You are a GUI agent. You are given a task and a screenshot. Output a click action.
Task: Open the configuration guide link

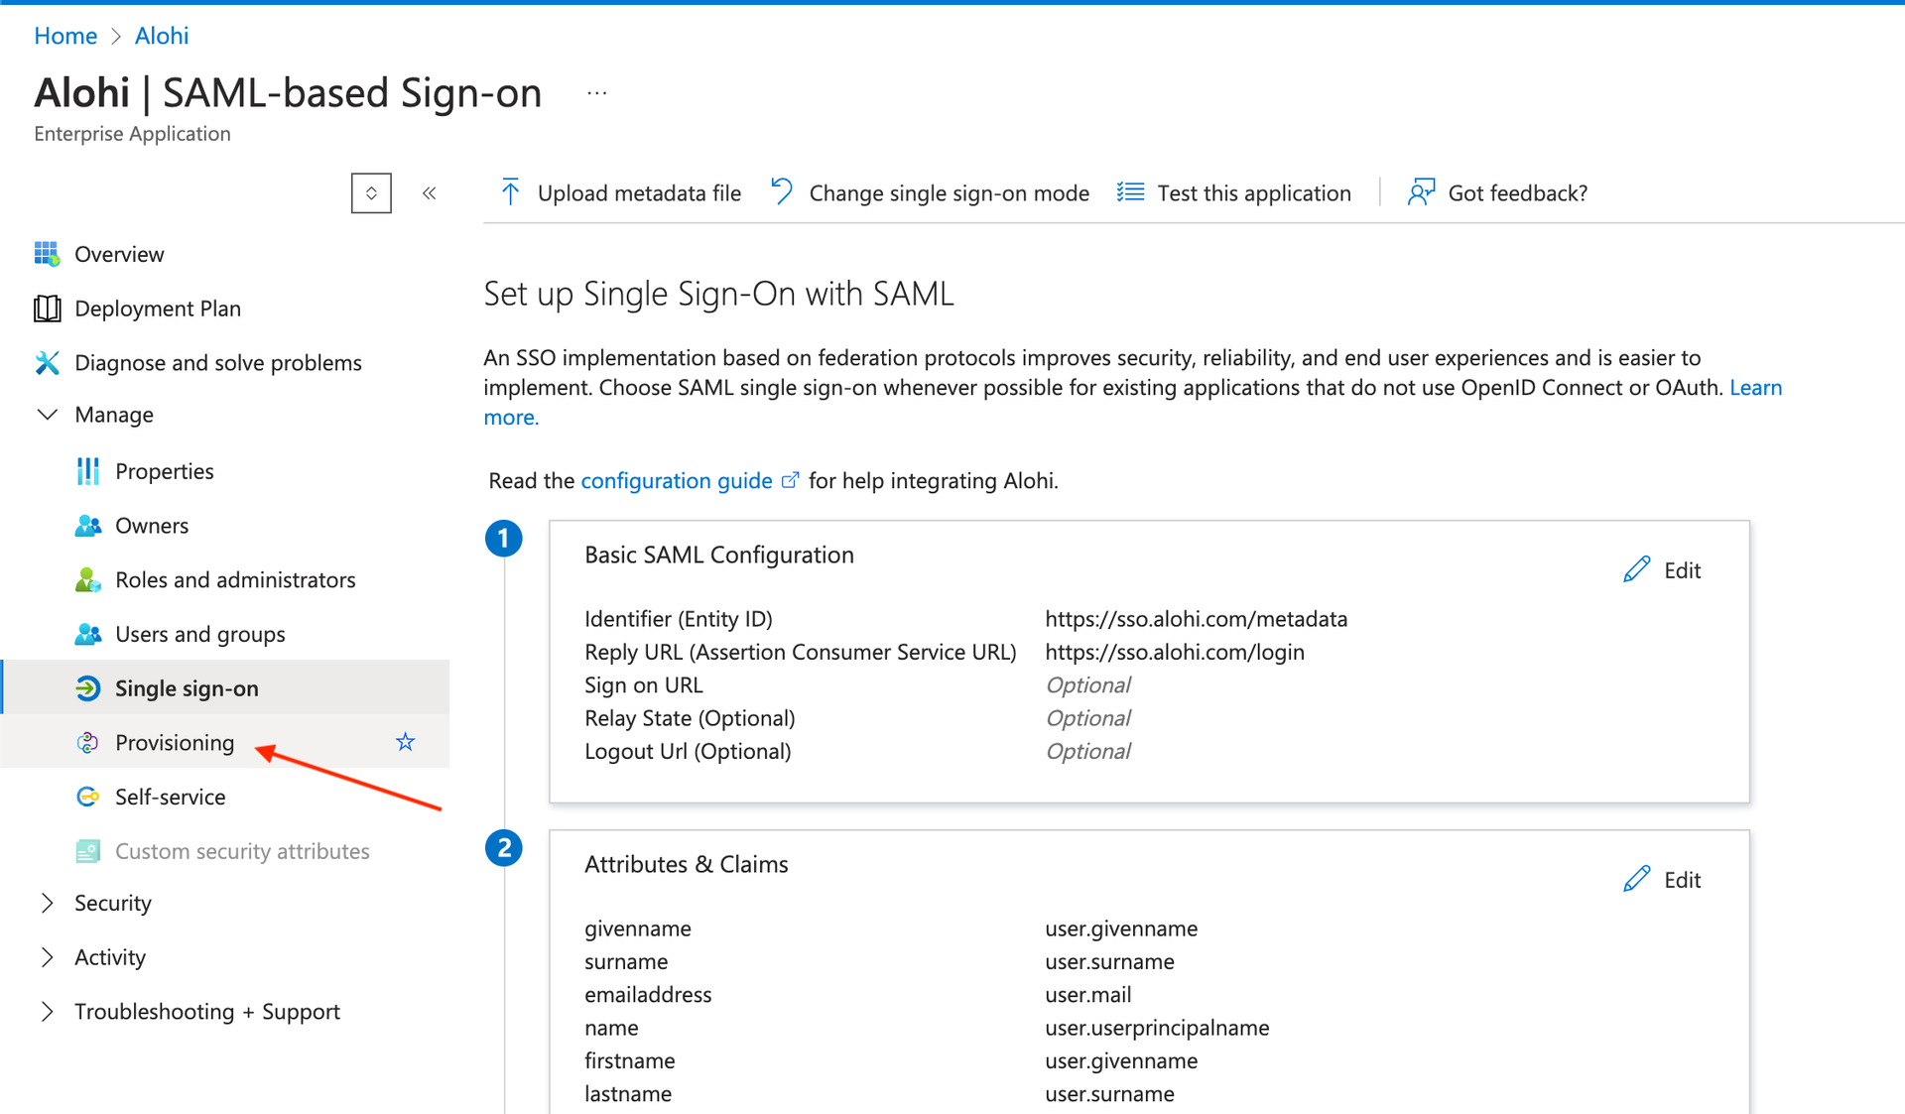[677, 481]
